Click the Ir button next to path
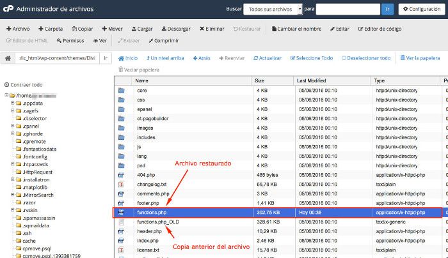Screen dimensions: 448x258 point(106,58)
